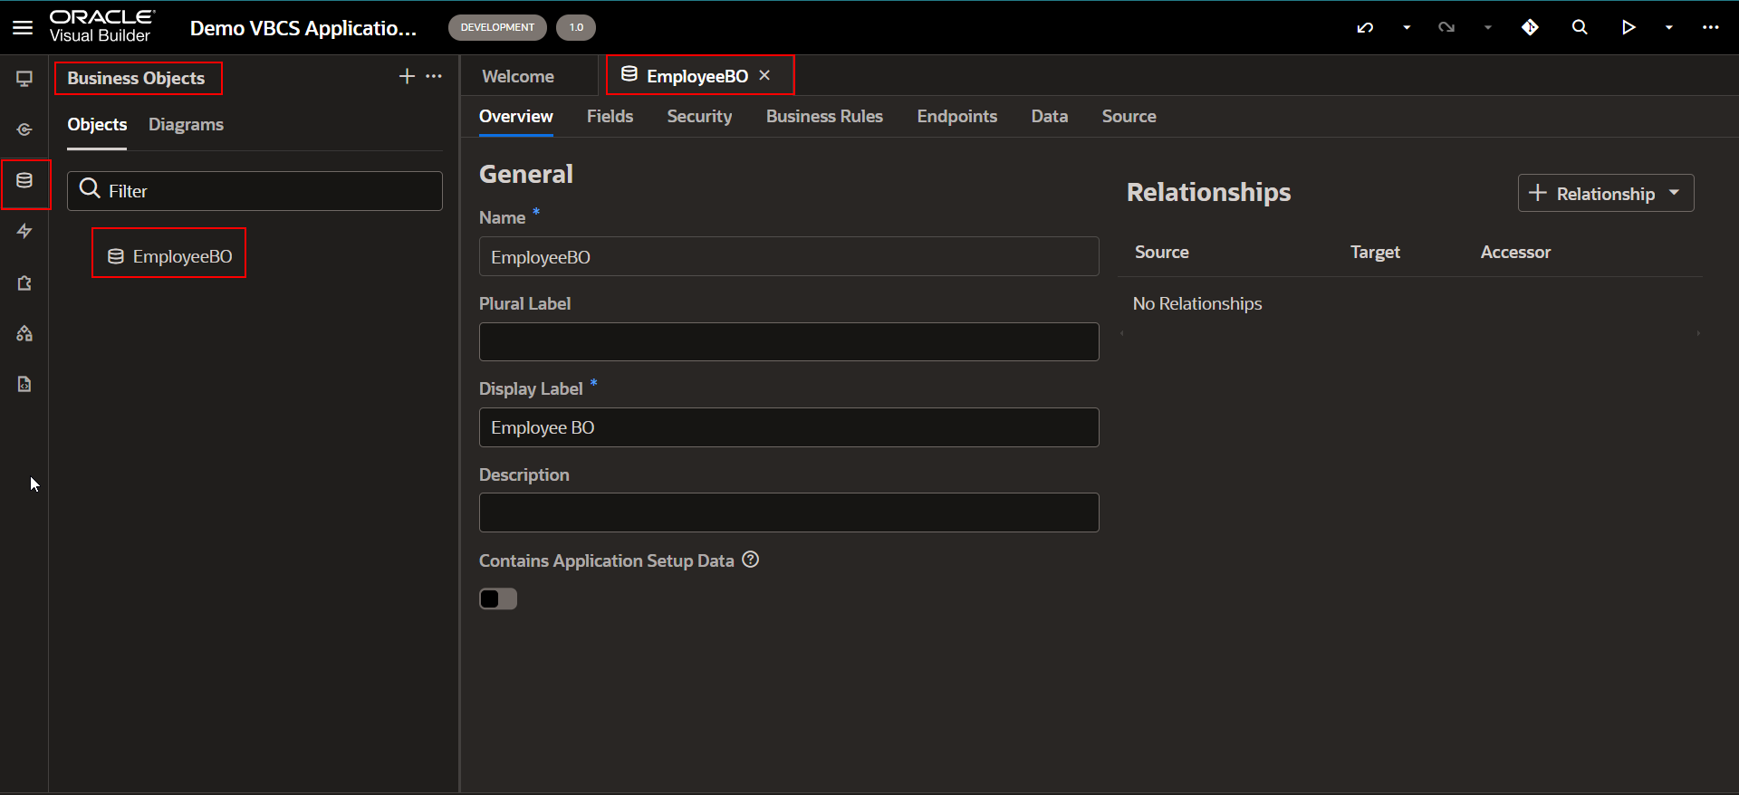Click the help icon beside Contains Application Setup Data
1739x795 pixels.
click(x=750, y=560)
